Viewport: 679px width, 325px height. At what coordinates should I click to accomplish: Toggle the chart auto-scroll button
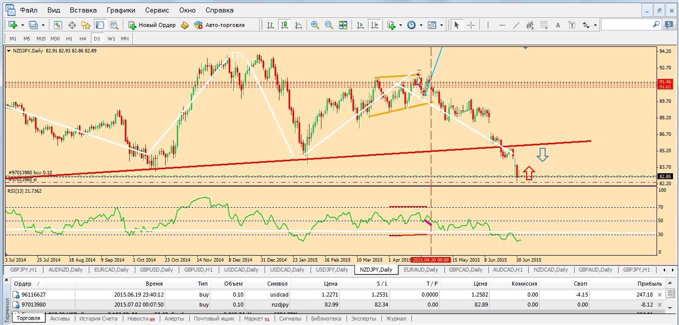pos(360,25)
